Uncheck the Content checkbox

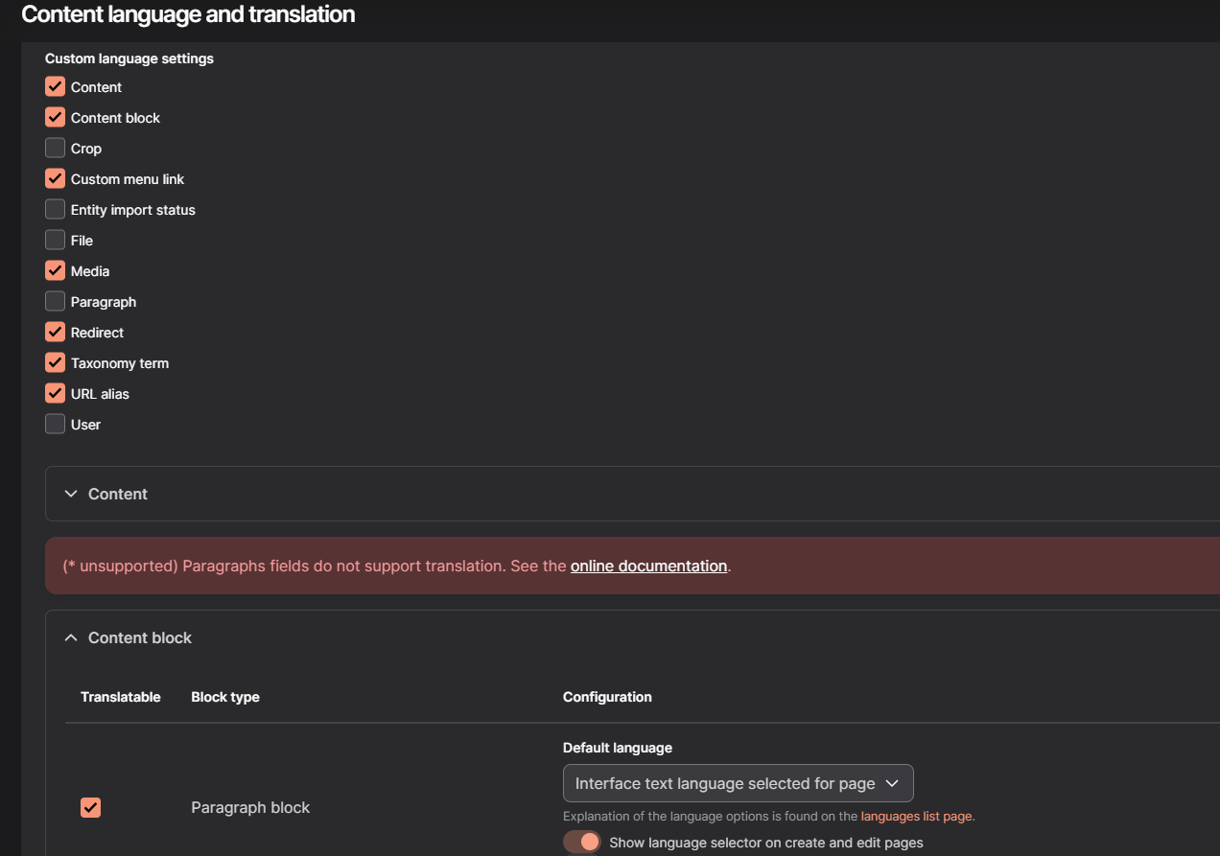pos(56,86)
